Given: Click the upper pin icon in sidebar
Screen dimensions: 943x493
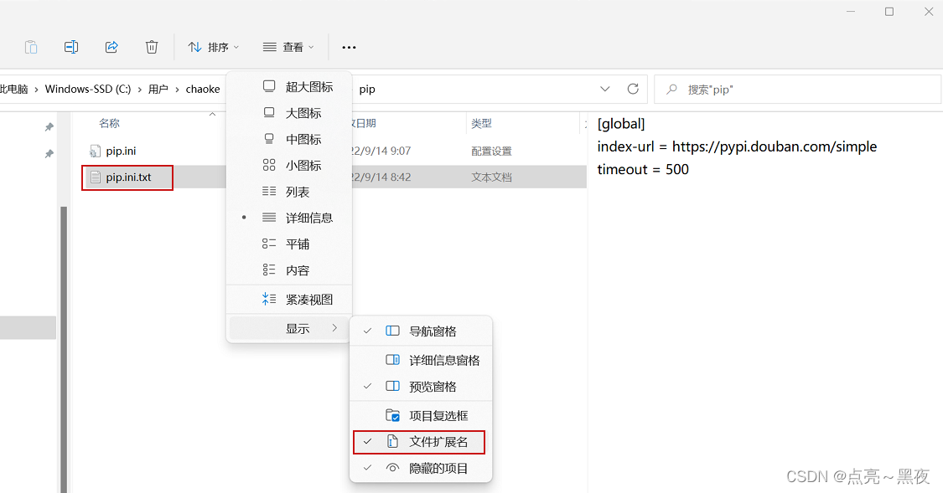Looking at the screenshot, I should pyautogui.click(x=49, y=126).
